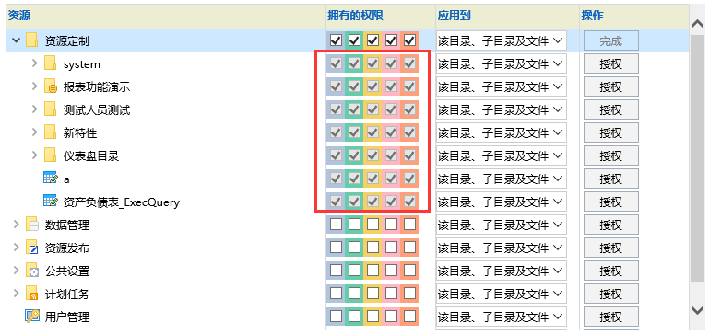The image size is (709, 334).
Task: Expand the system folder node
Action: [35, 63]
